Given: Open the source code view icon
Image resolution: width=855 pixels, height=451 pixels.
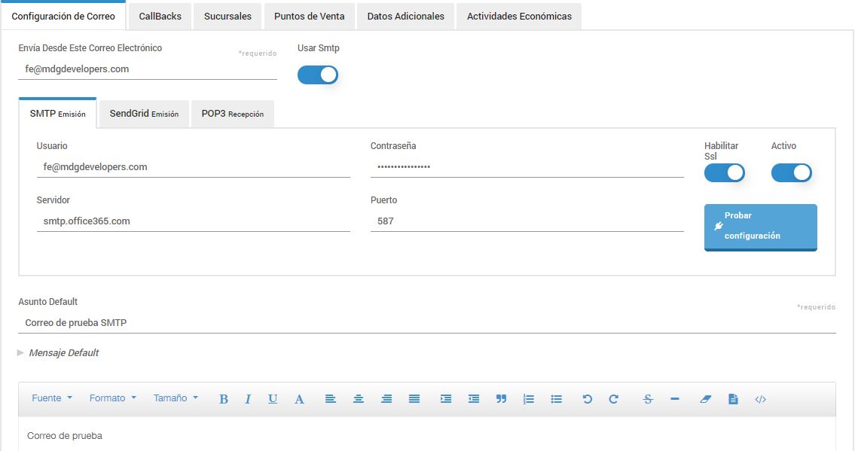Looking at the screenshot, I should [761, 398].
